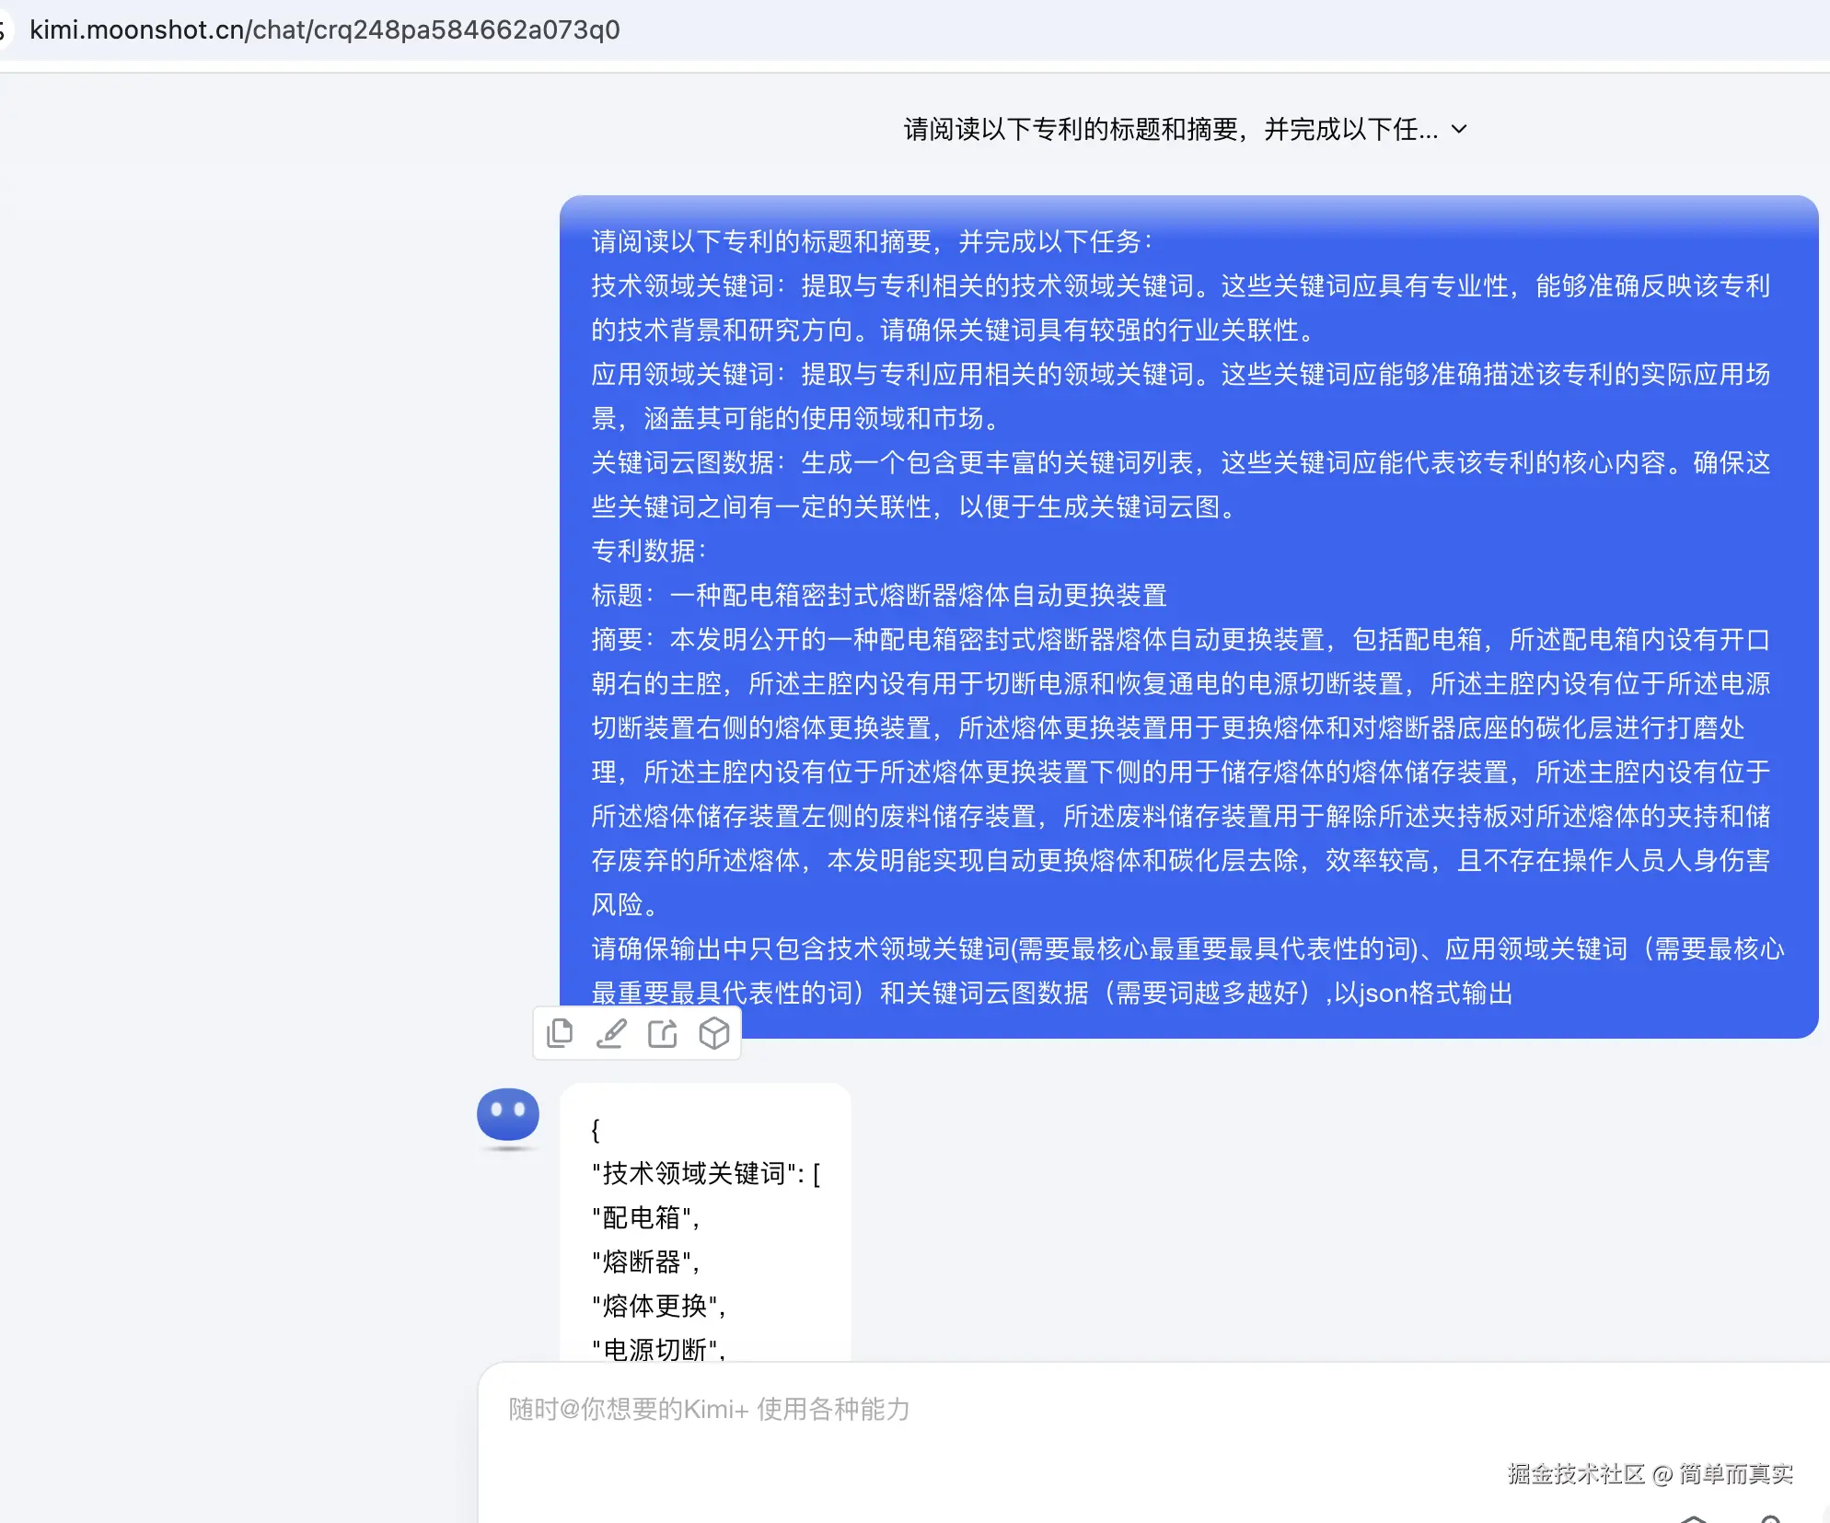Click the kimi.moonshot.cn address bar URL
Screen dimensions: 1830x1523
tap(324, 29)
